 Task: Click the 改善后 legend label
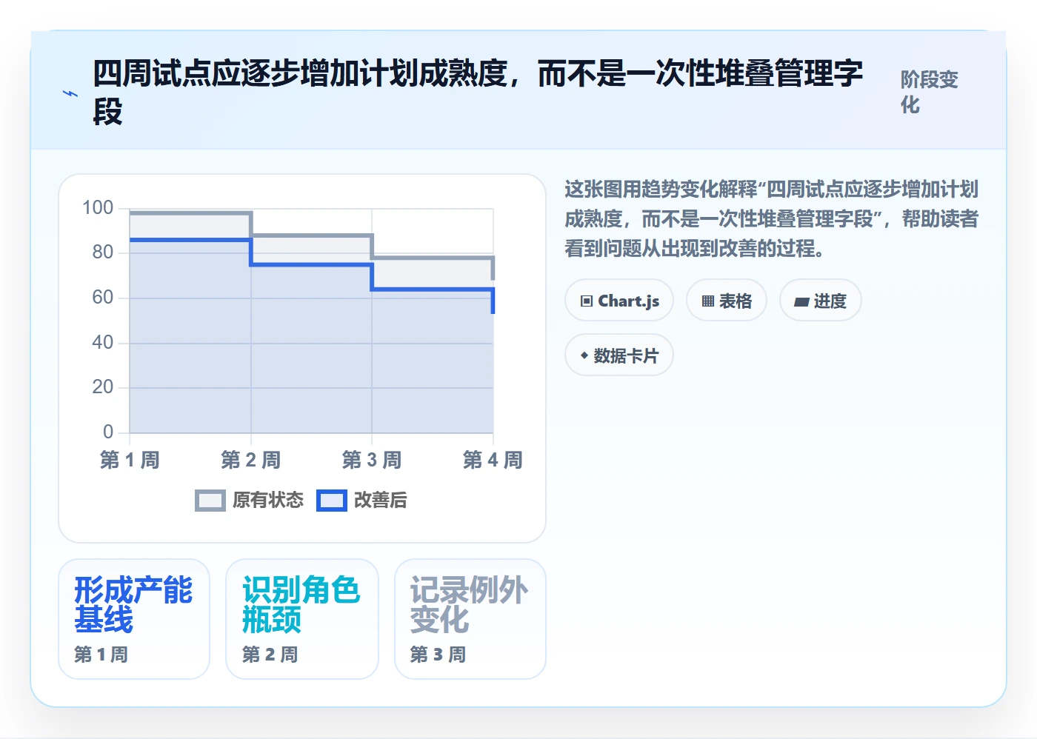pyautogui.click(x=381, y=501)
